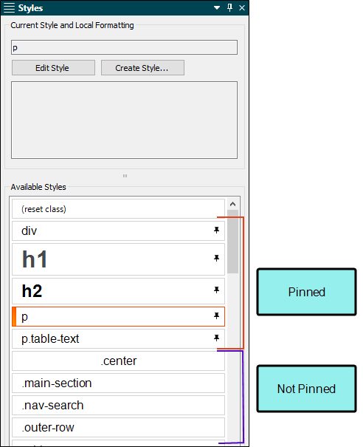Click the current style name field

pos(124,47)
